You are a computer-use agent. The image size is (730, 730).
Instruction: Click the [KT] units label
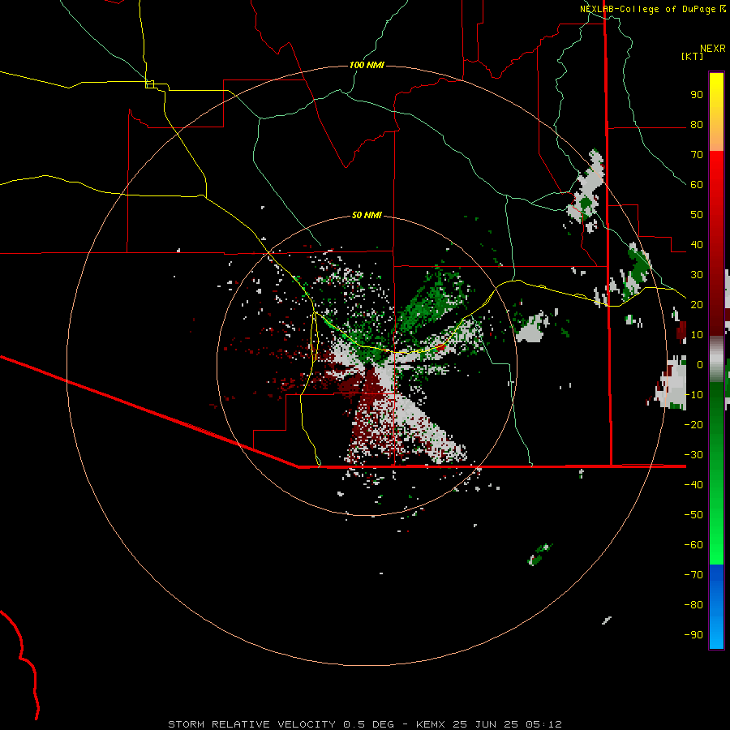click(693, 56)
